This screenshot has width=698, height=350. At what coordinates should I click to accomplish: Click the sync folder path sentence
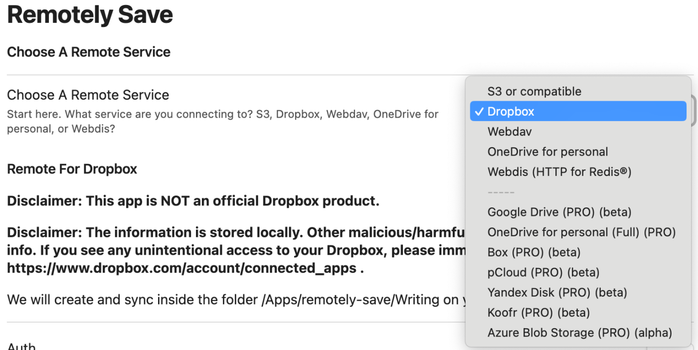point(234,300)
